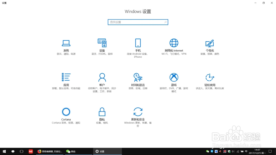The image size is (276, 155).
Task: Click the red monitor tray icon
Action: pyautogui.click(x=225, y=151)
